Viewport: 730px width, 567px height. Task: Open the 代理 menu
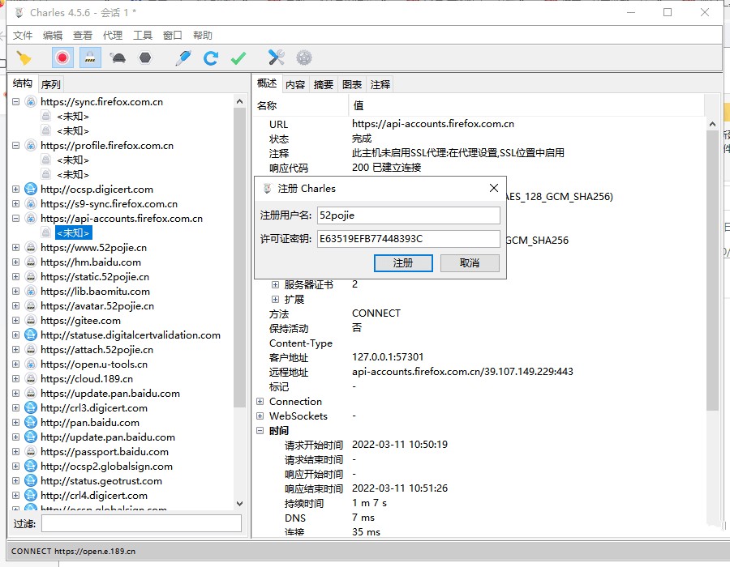(x=113, y=36)
